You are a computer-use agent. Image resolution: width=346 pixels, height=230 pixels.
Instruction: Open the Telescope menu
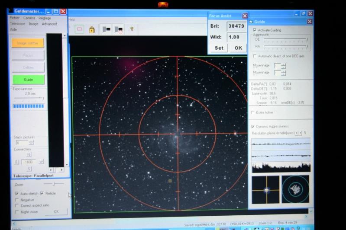(17, 24)
